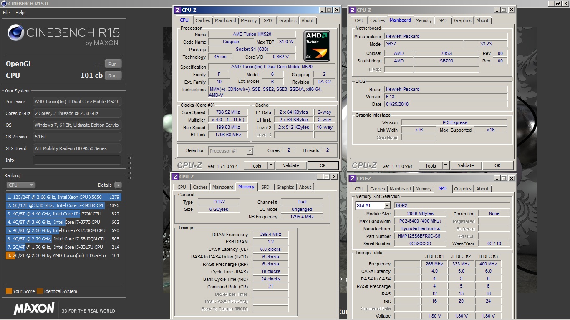Viewport: 570px width, 320px height.
Task: Click the chipset value 785G
Action: [446, 53]
